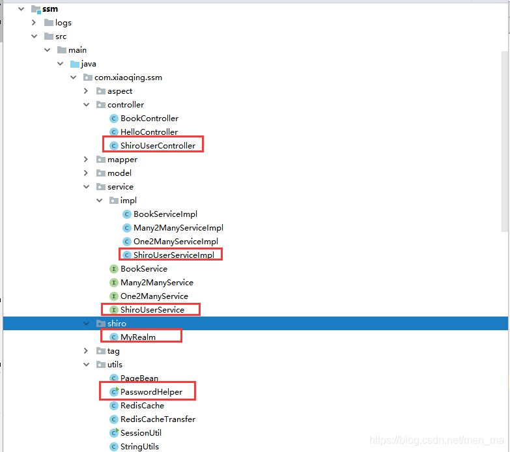This screenshot has height=452, width=510.
Task: Click the service package icon
Action: click(x=101, y=187)
